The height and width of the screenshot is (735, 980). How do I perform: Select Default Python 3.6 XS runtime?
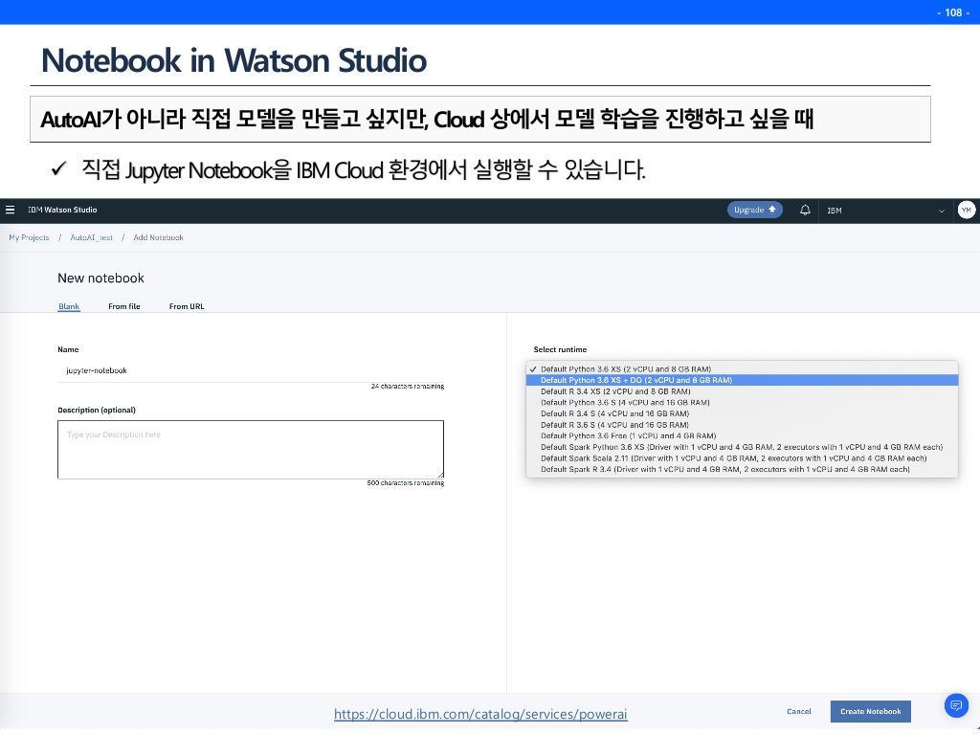[626, 368]
